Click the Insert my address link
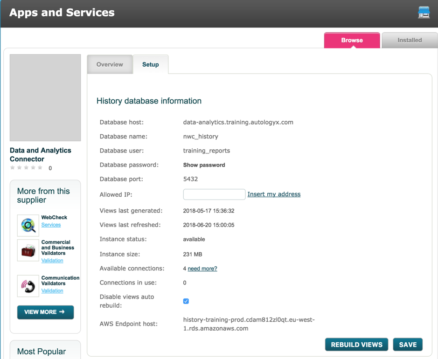The width and height of the screenshot is (438, 359). (x=274, y=194)
